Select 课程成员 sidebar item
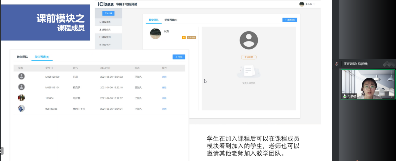396x161 pixels. point(105,30)
